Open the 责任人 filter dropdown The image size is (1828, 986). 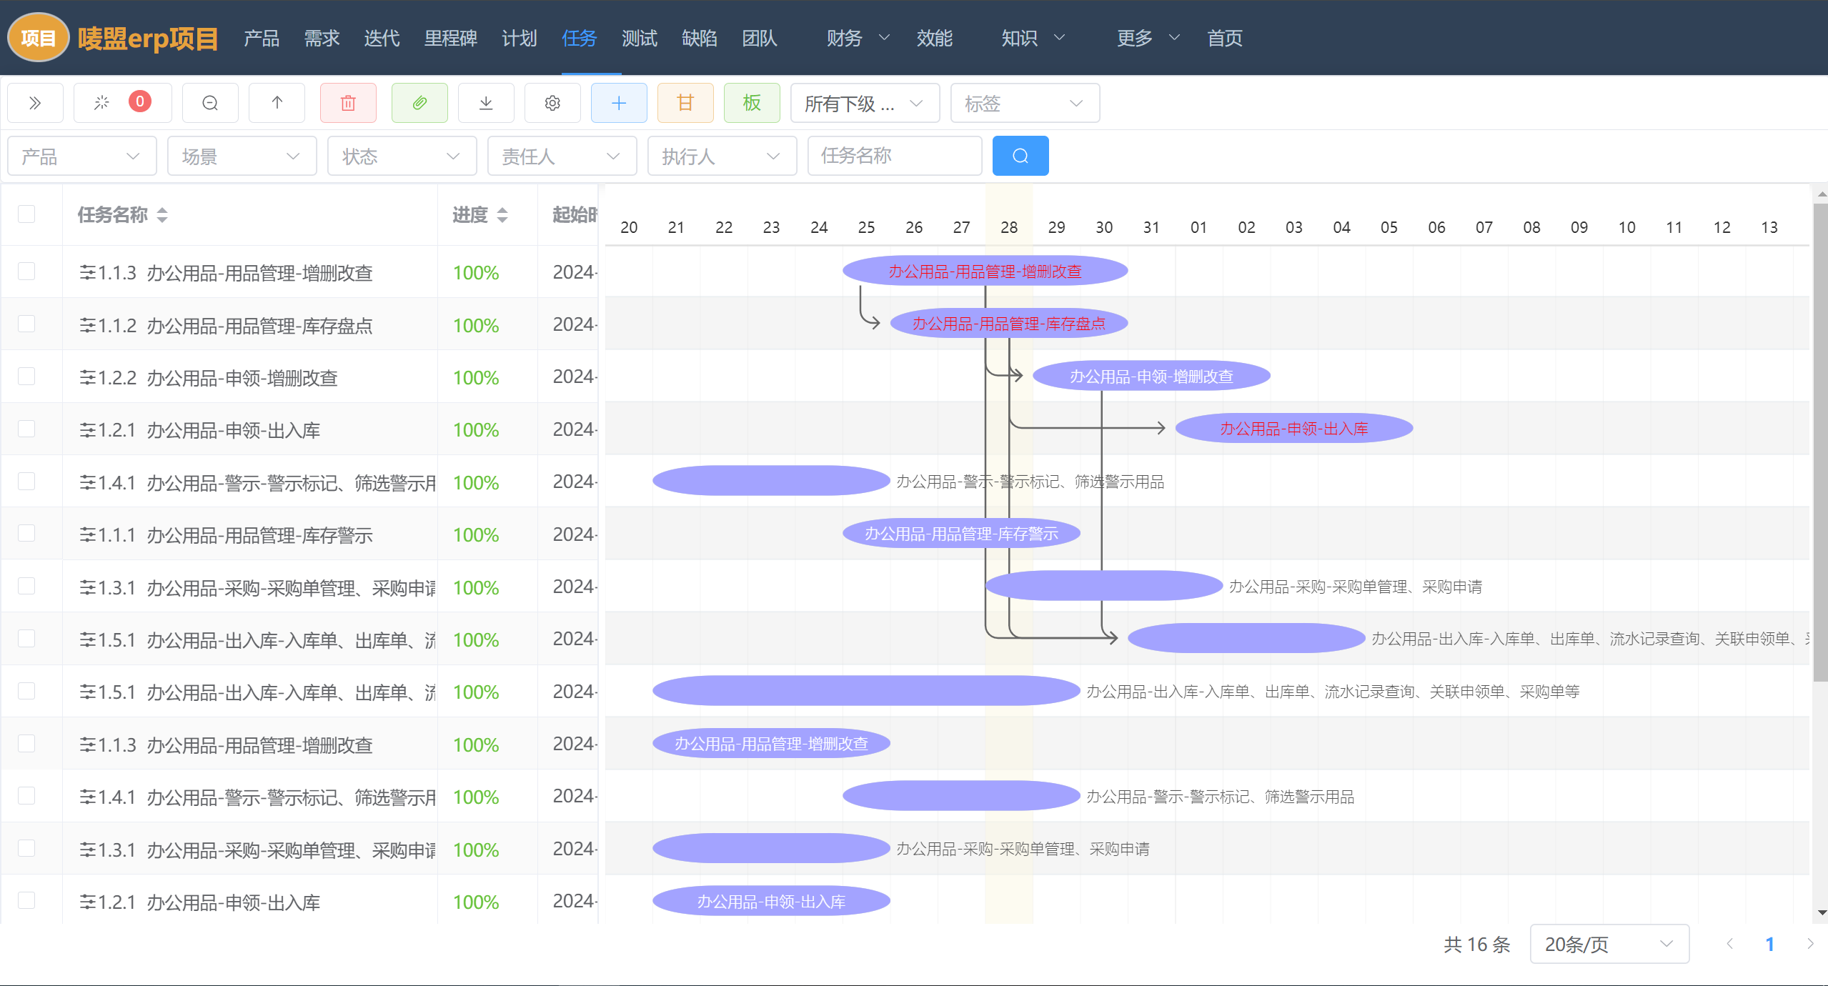tap(561, 156)
